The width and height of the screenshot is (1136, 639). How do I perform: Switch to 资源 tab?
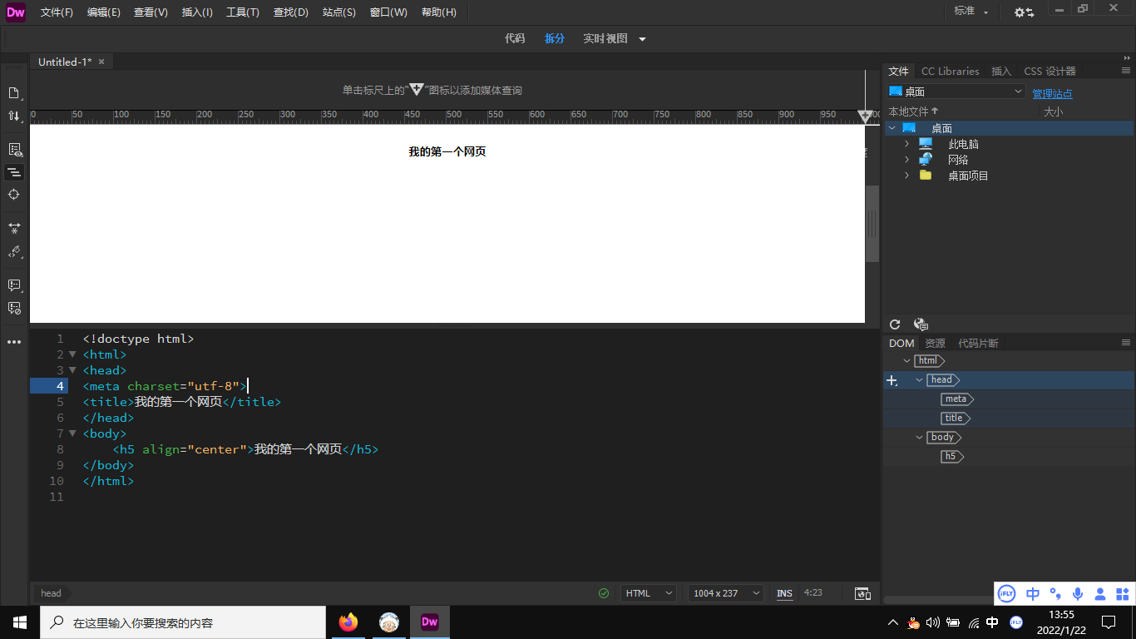point(935,344)
